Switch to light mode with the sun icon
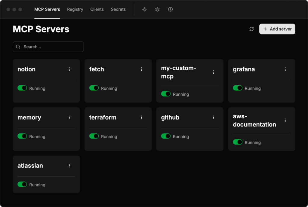The height and width of the screenshot is (207, 308). (x=144, y=9)
